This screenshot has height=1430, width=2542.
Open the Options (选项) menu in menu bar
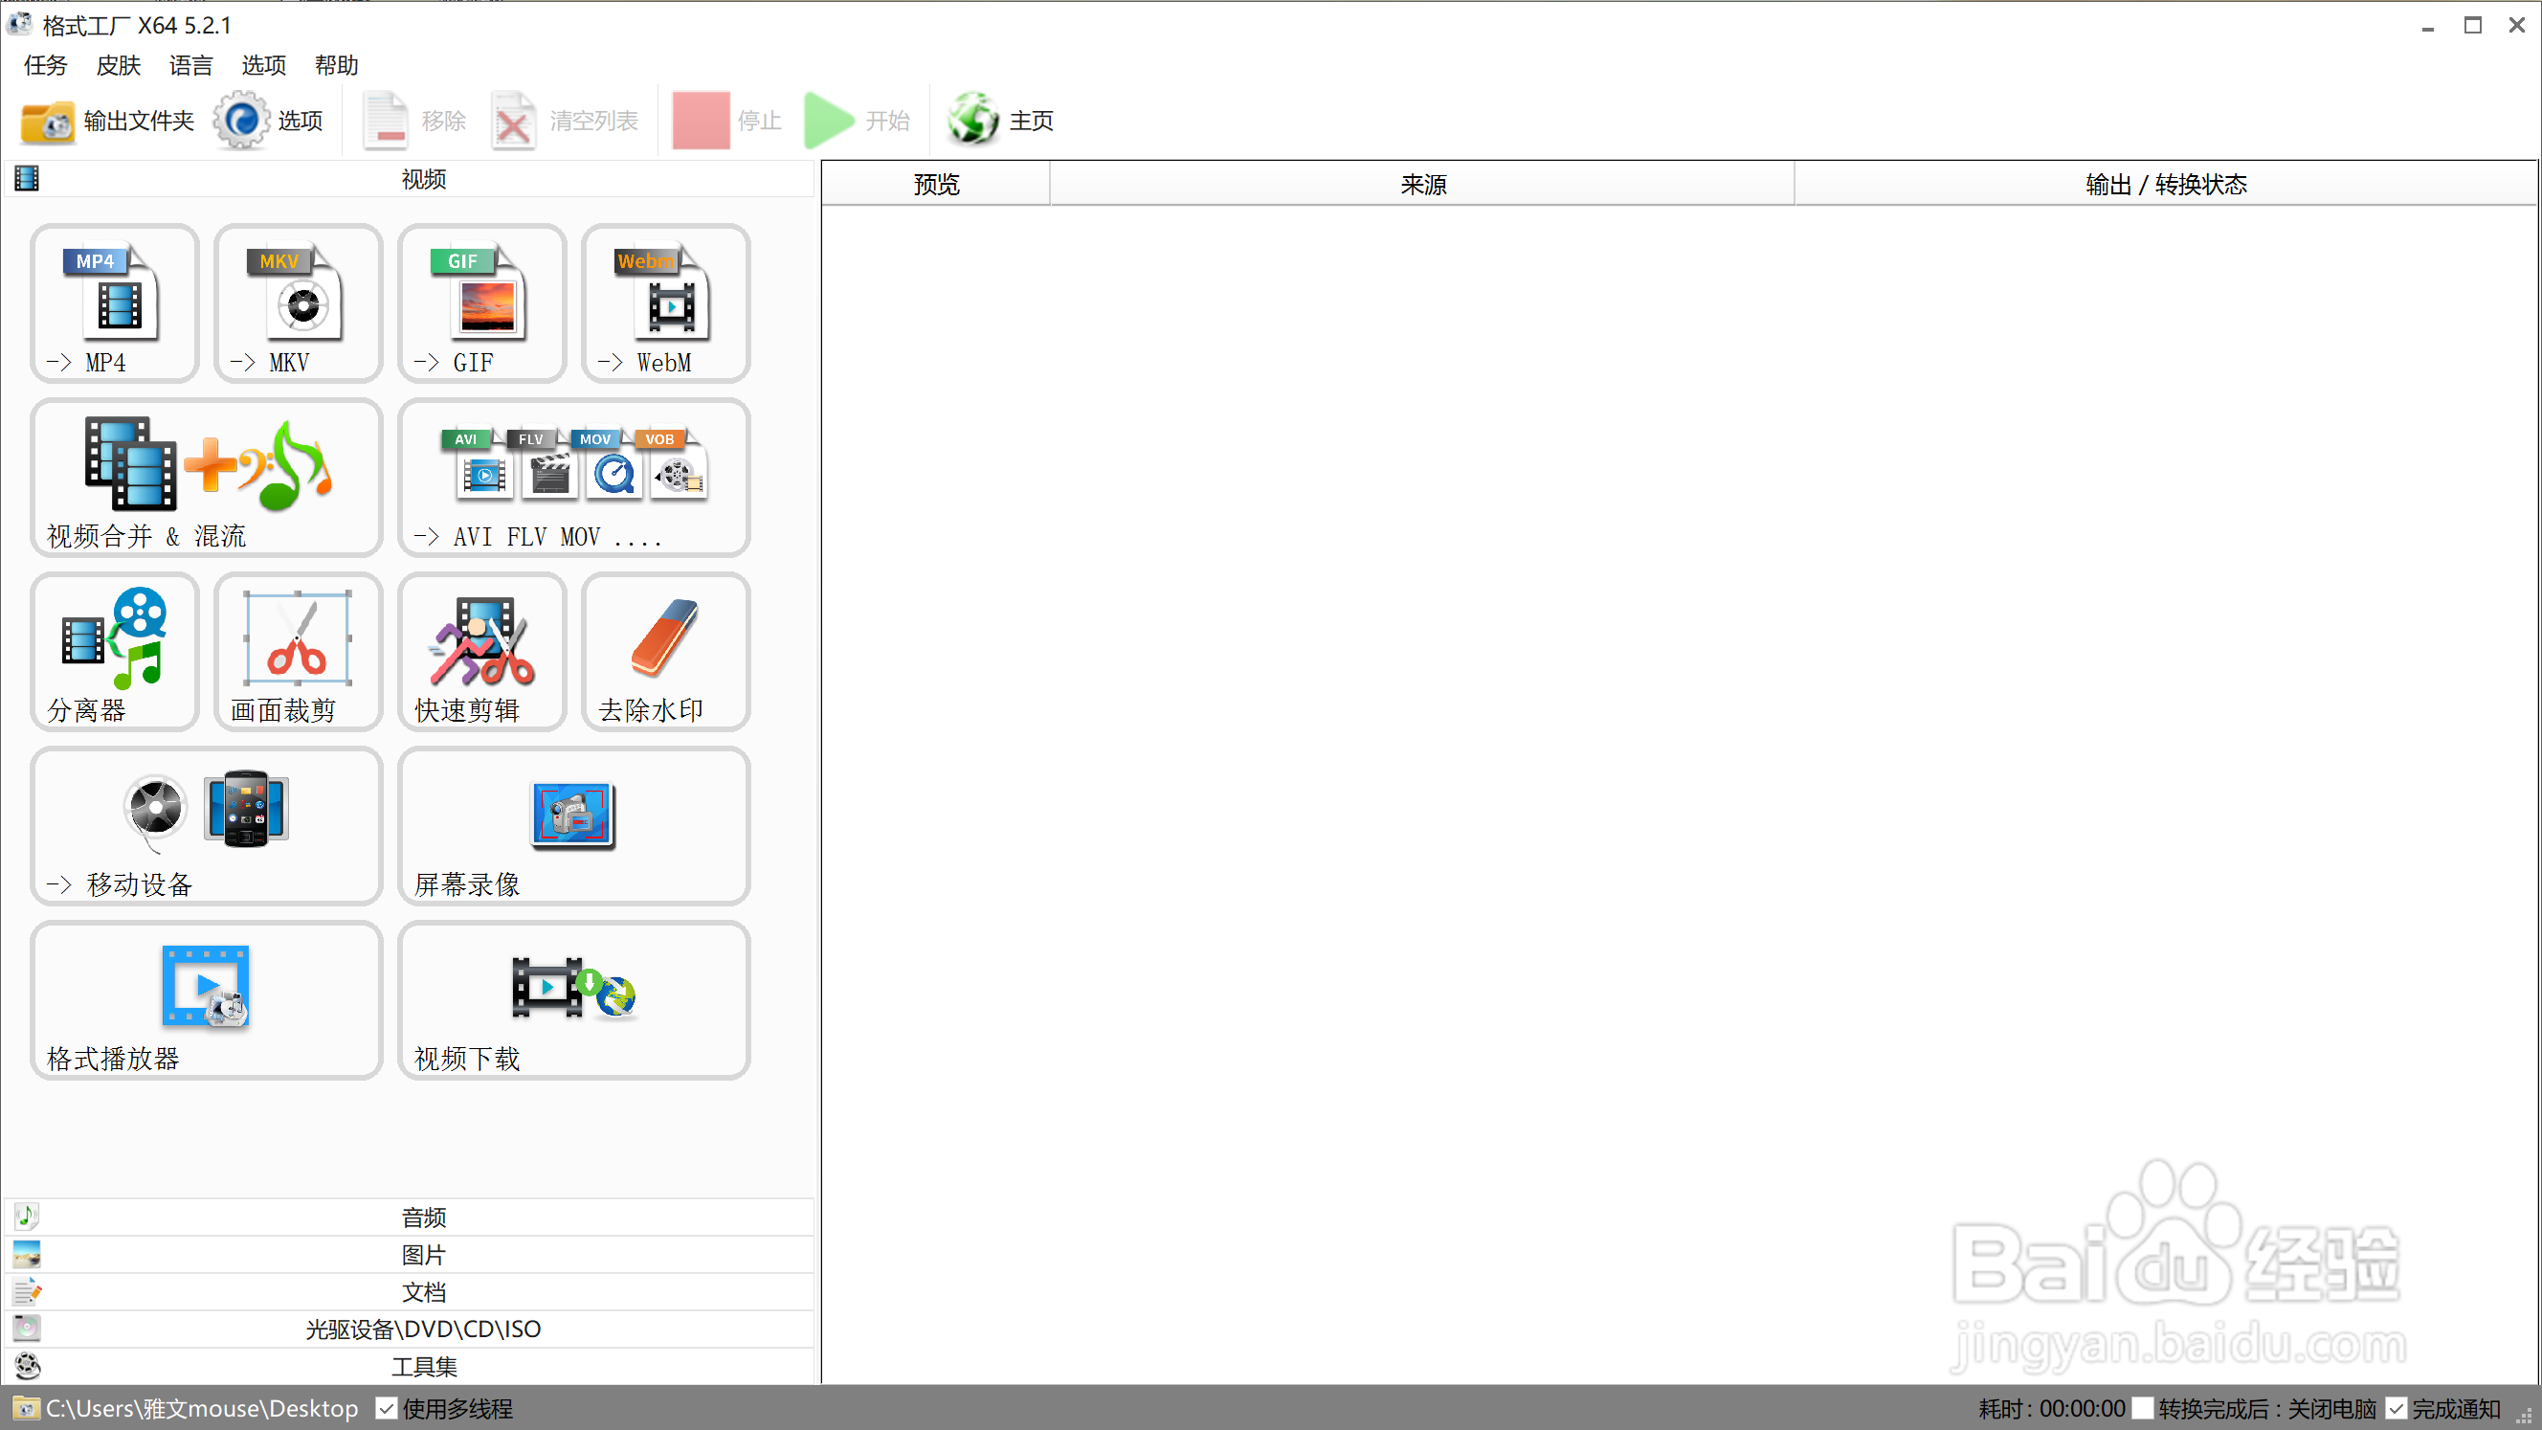tap(263, 65)
